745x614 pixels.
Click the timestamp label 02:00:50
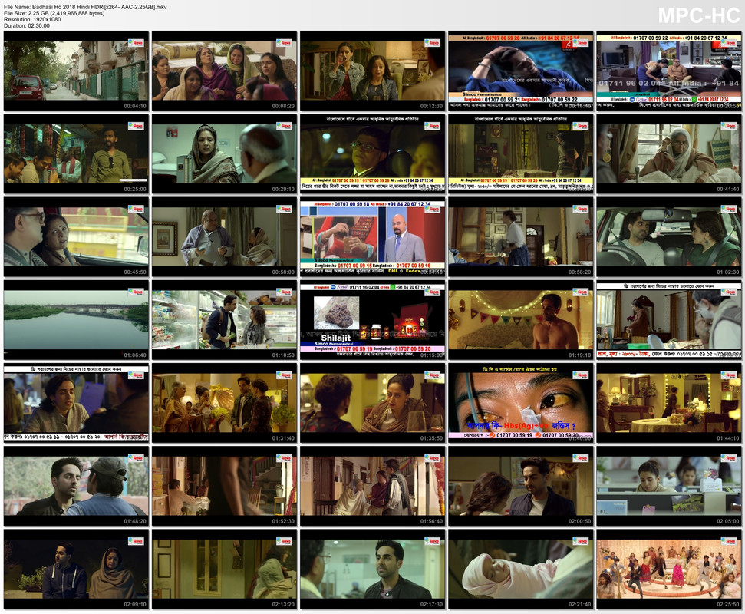tap(579, 521)
